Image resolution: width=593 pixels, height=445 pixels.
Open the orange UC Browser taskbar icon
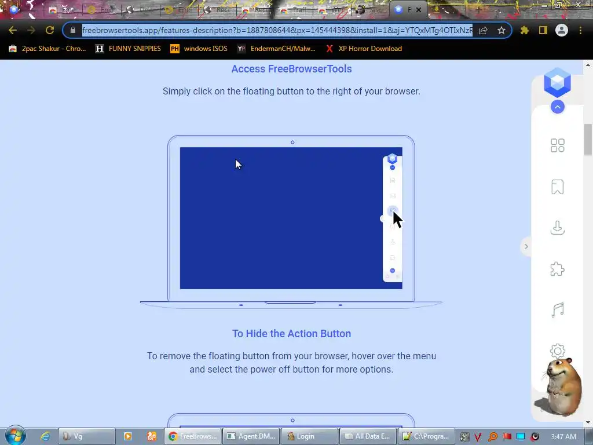[x=152, y=436]
